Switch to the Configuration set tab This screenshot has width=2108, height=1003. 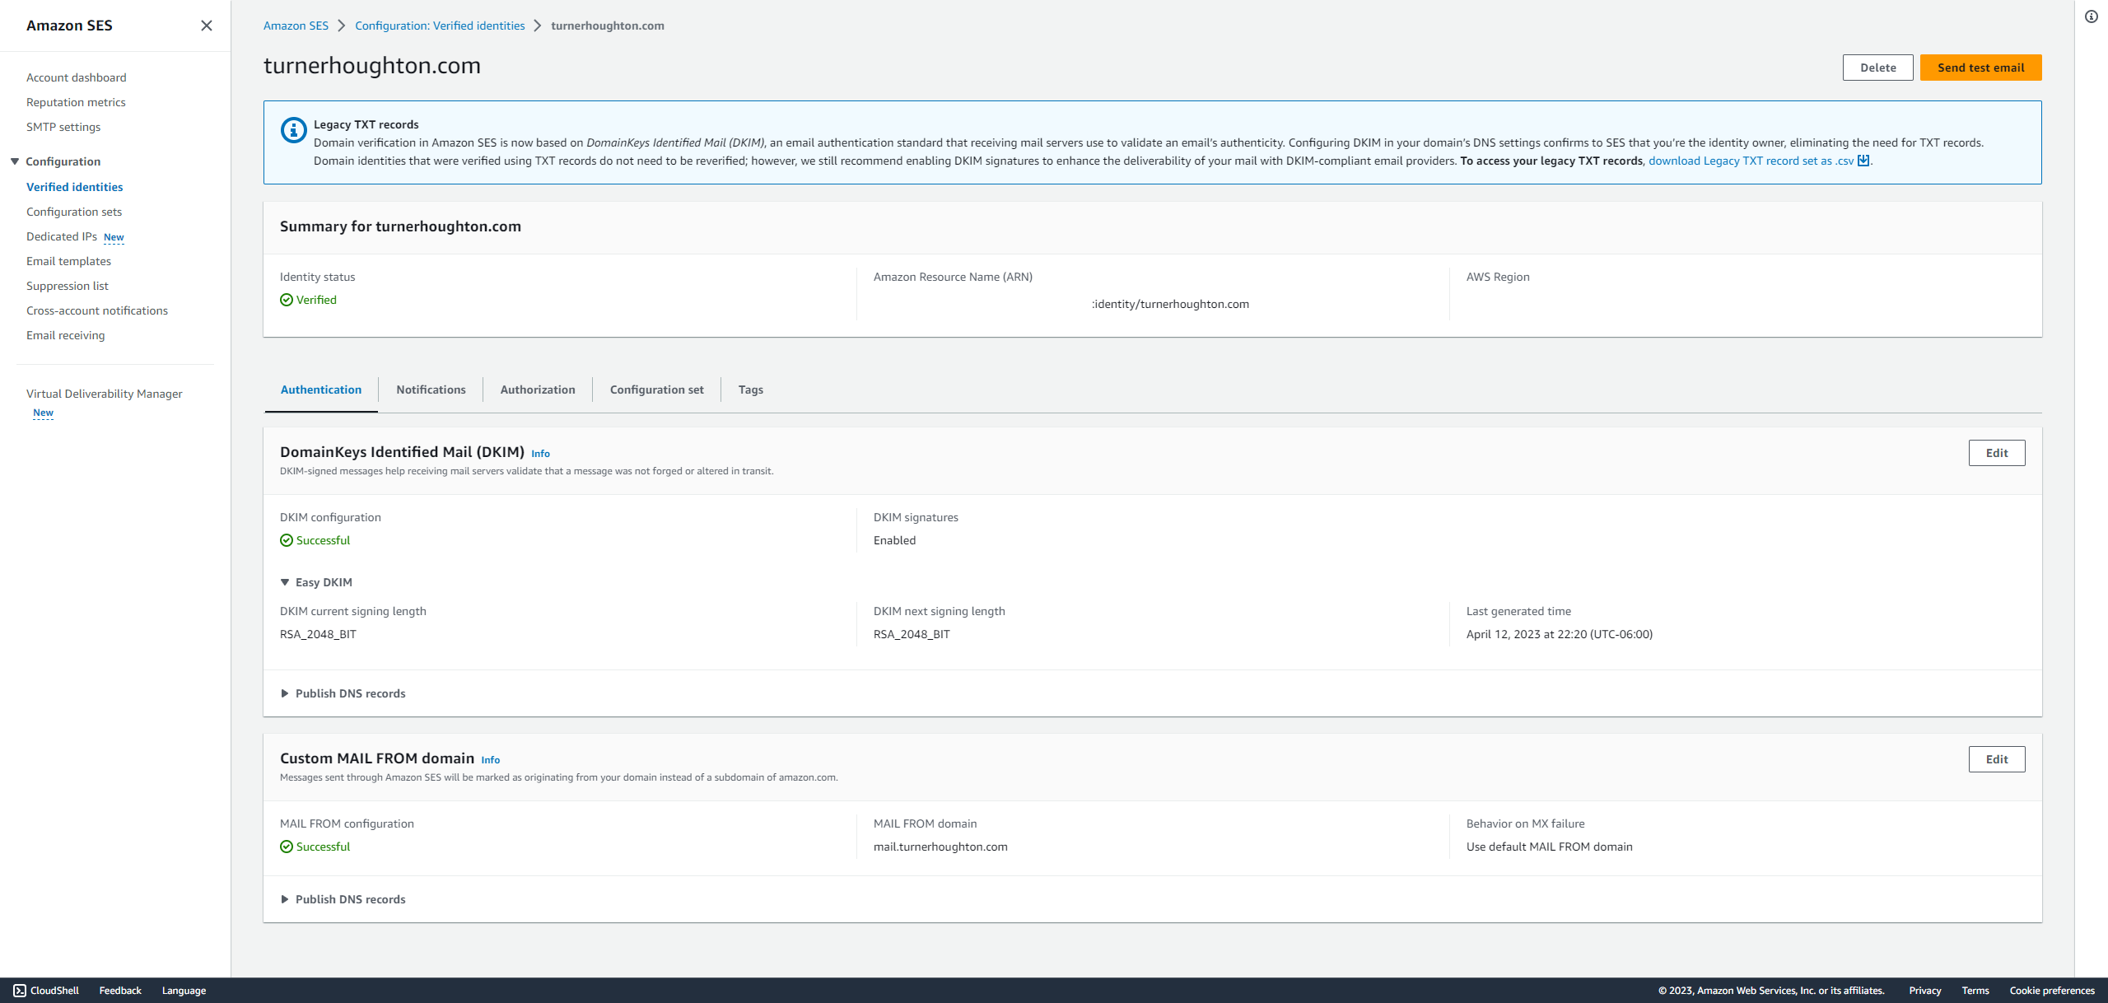click(657, 390)
